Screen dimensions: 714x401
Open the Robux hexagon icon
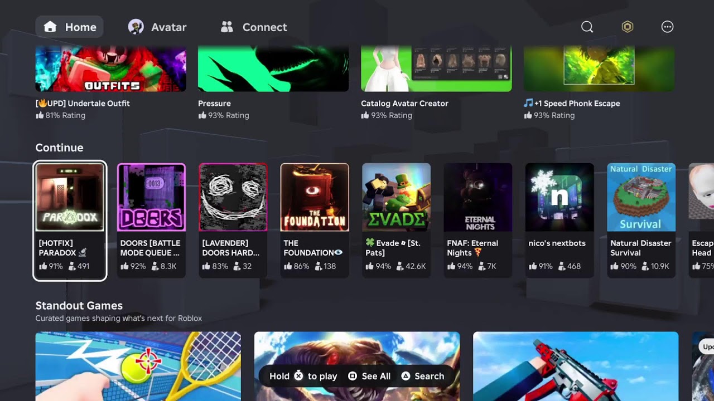pos(628,27)
